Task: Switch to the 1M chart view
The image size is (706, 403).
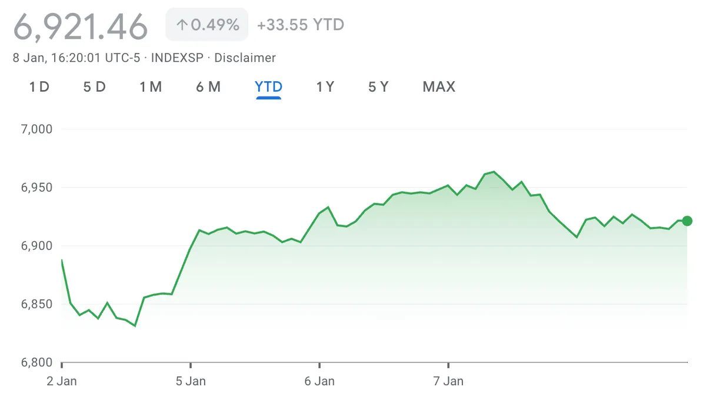Action: click(151, 86)
